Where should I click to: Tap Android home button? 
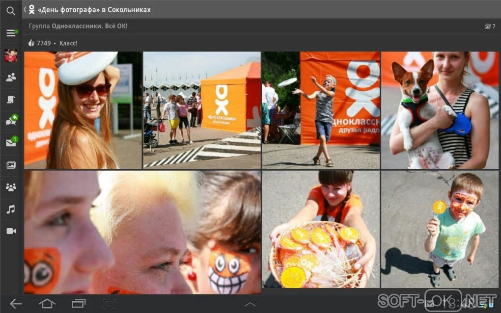click(x=47, y=303)
